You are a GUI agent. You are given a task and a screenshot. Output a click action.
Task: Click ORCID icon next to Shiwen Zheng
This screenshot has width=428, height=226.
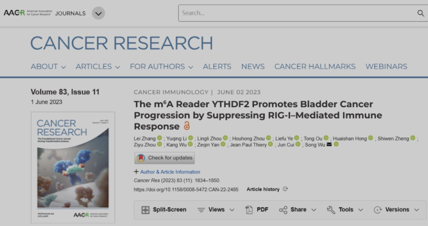[x=413, y=138]
